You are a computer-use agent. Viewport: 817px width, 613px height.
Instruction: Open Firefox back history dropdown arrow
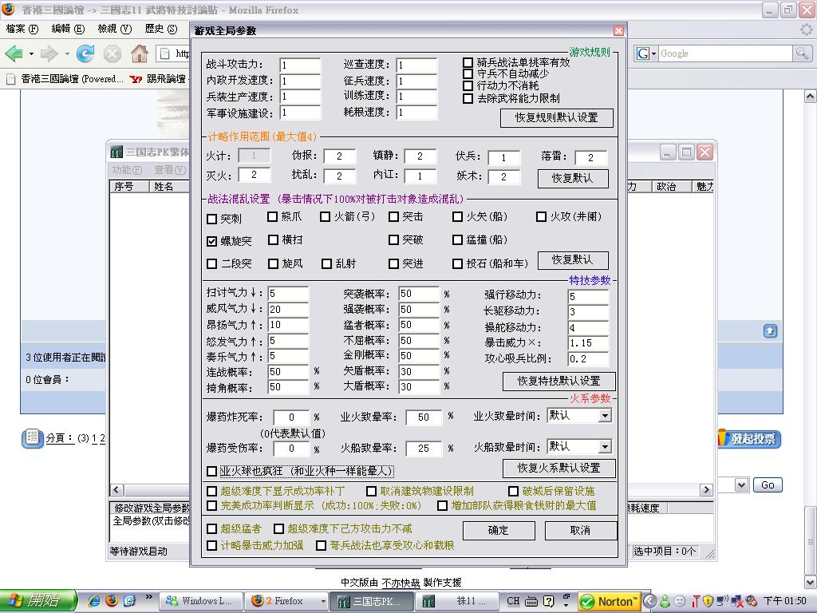tap(31, 53)
